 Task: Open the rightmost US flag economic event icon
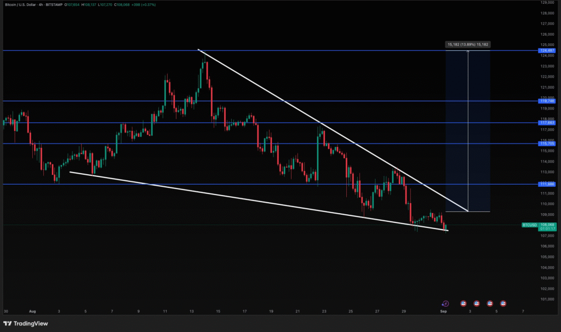pos(503,304)
